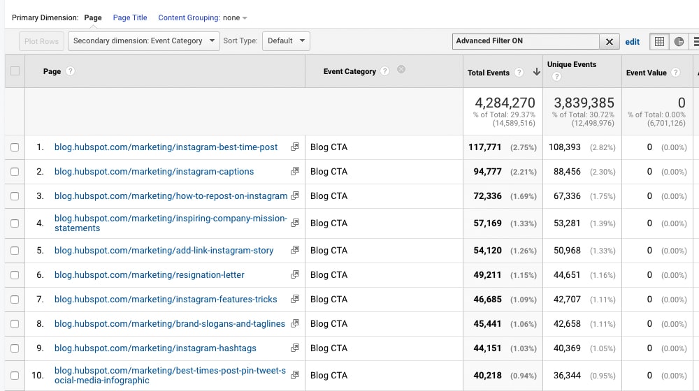Open resignation-letter page external link icon
Image resolution: width=699 pixels, height=391 pixels.
pos(295,275)
